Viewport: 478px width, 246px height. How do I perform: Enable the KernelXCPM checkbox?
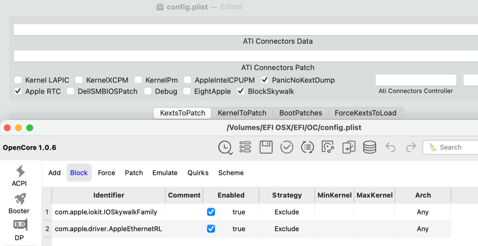coord(79,80)
